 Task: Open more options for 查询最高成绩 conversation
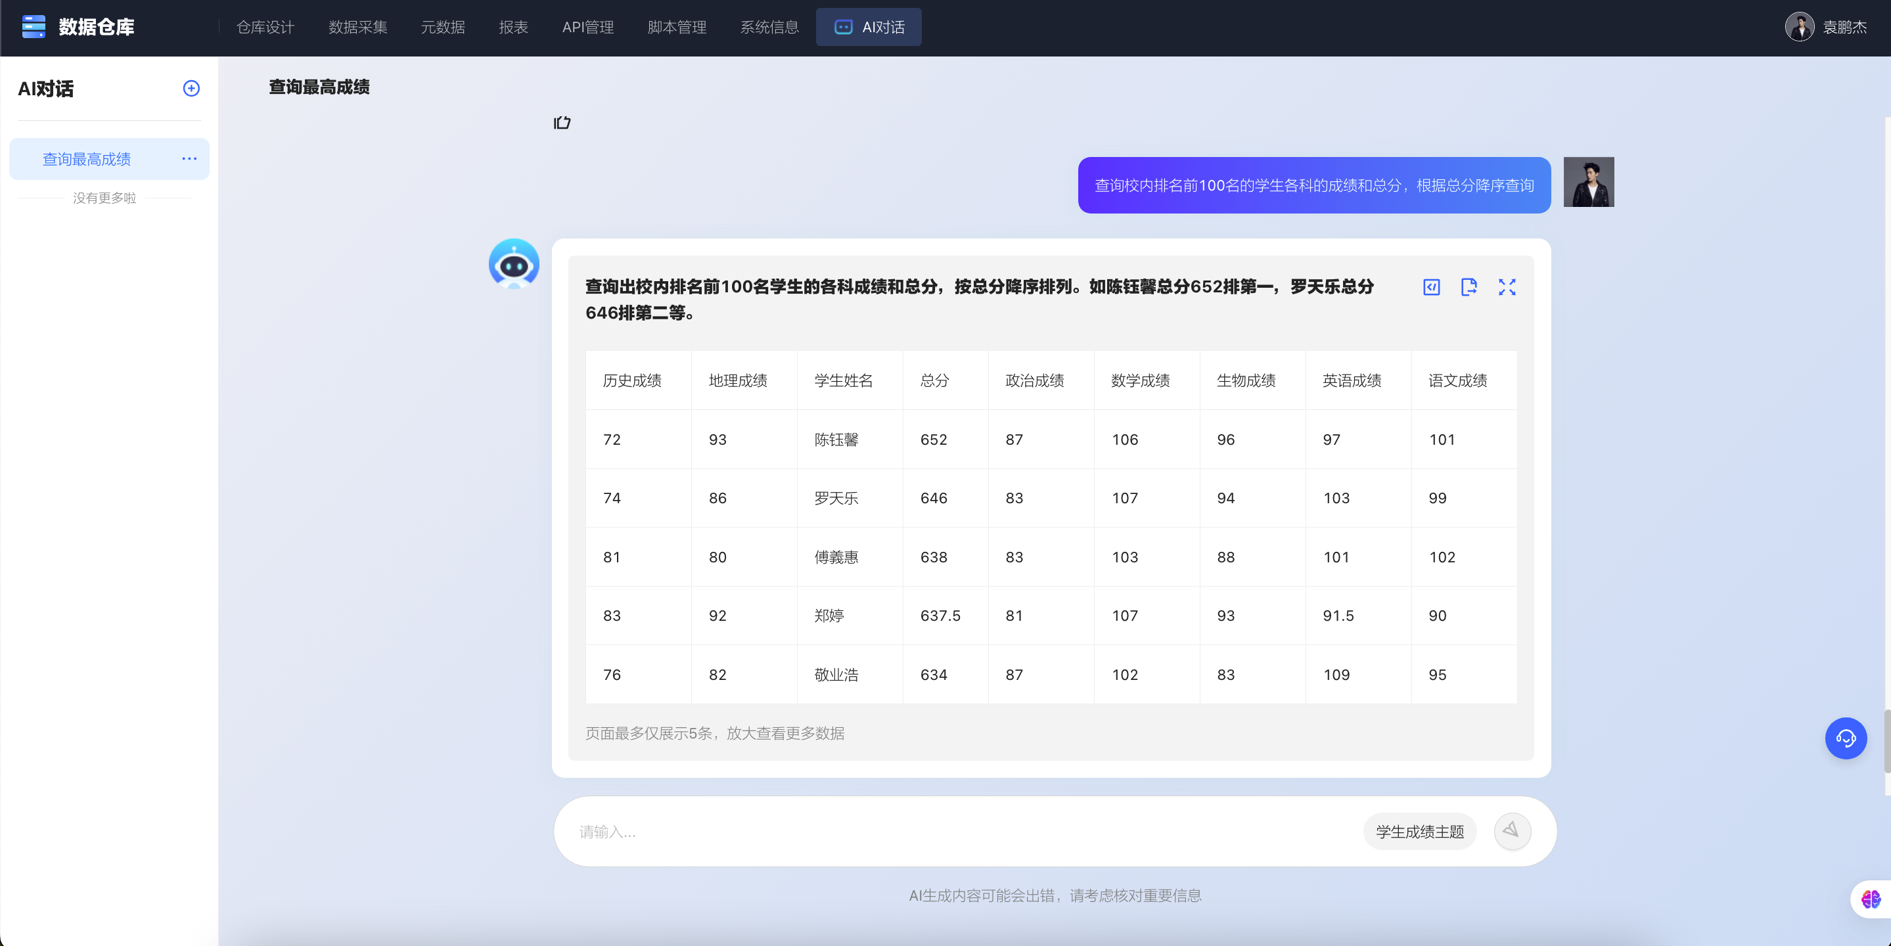pyautogui.click(x=189, y=158)
